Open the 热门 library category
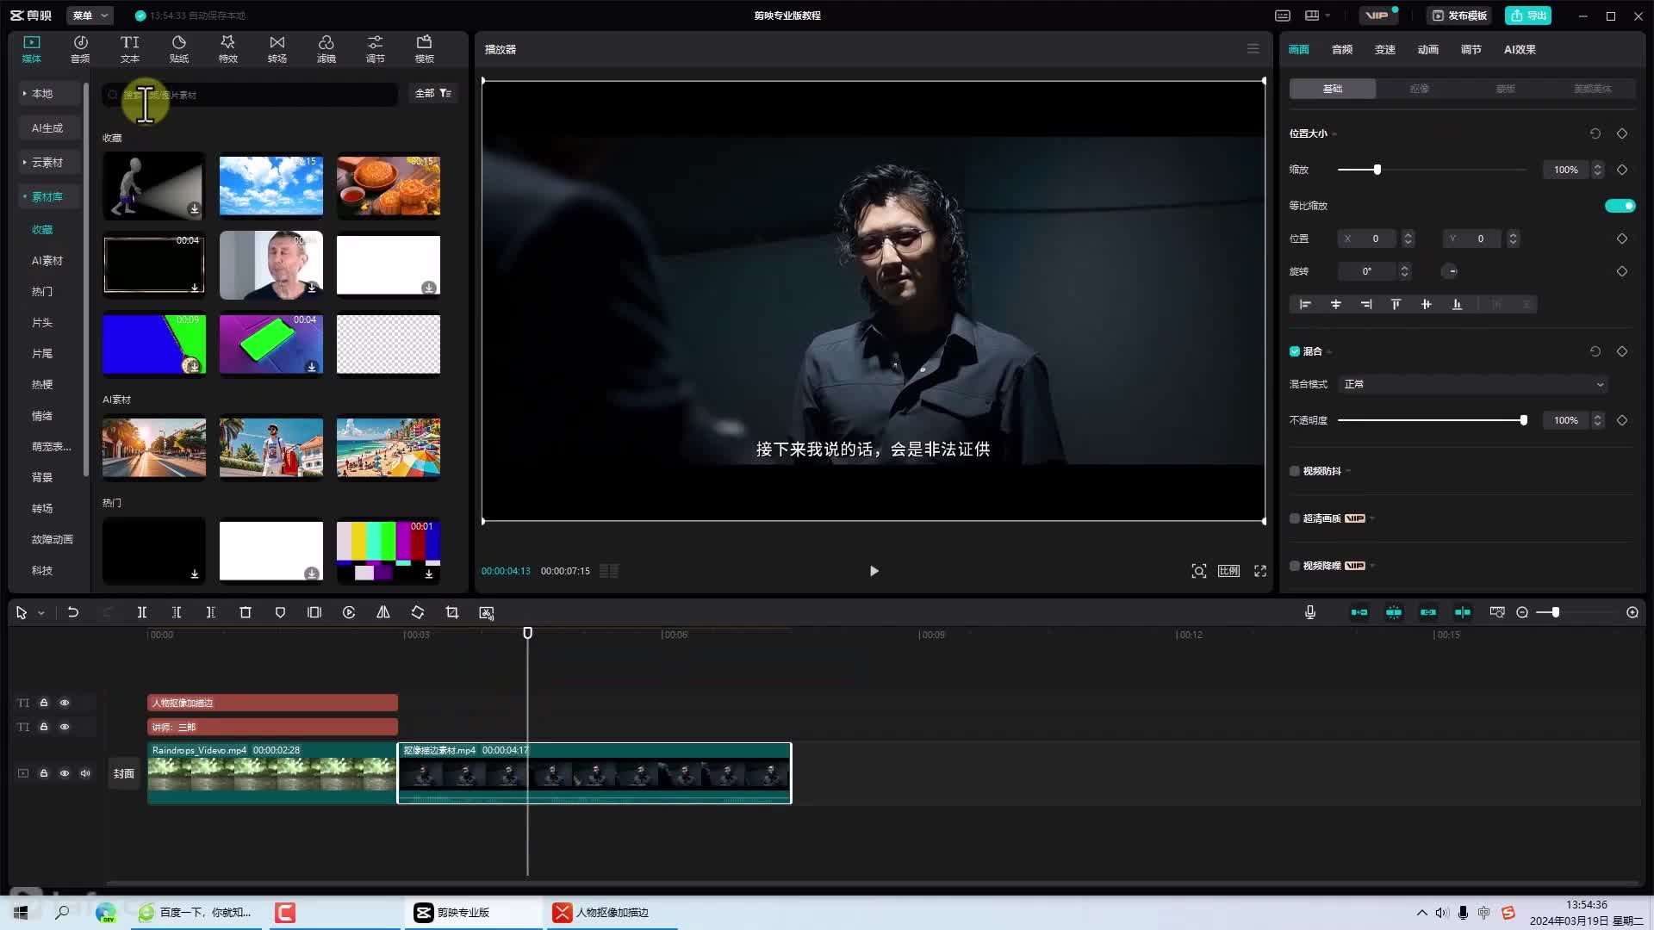Image resolution: width=1654 pixels, height=930 pixels. pyautogui.click(x=42, y=291)
